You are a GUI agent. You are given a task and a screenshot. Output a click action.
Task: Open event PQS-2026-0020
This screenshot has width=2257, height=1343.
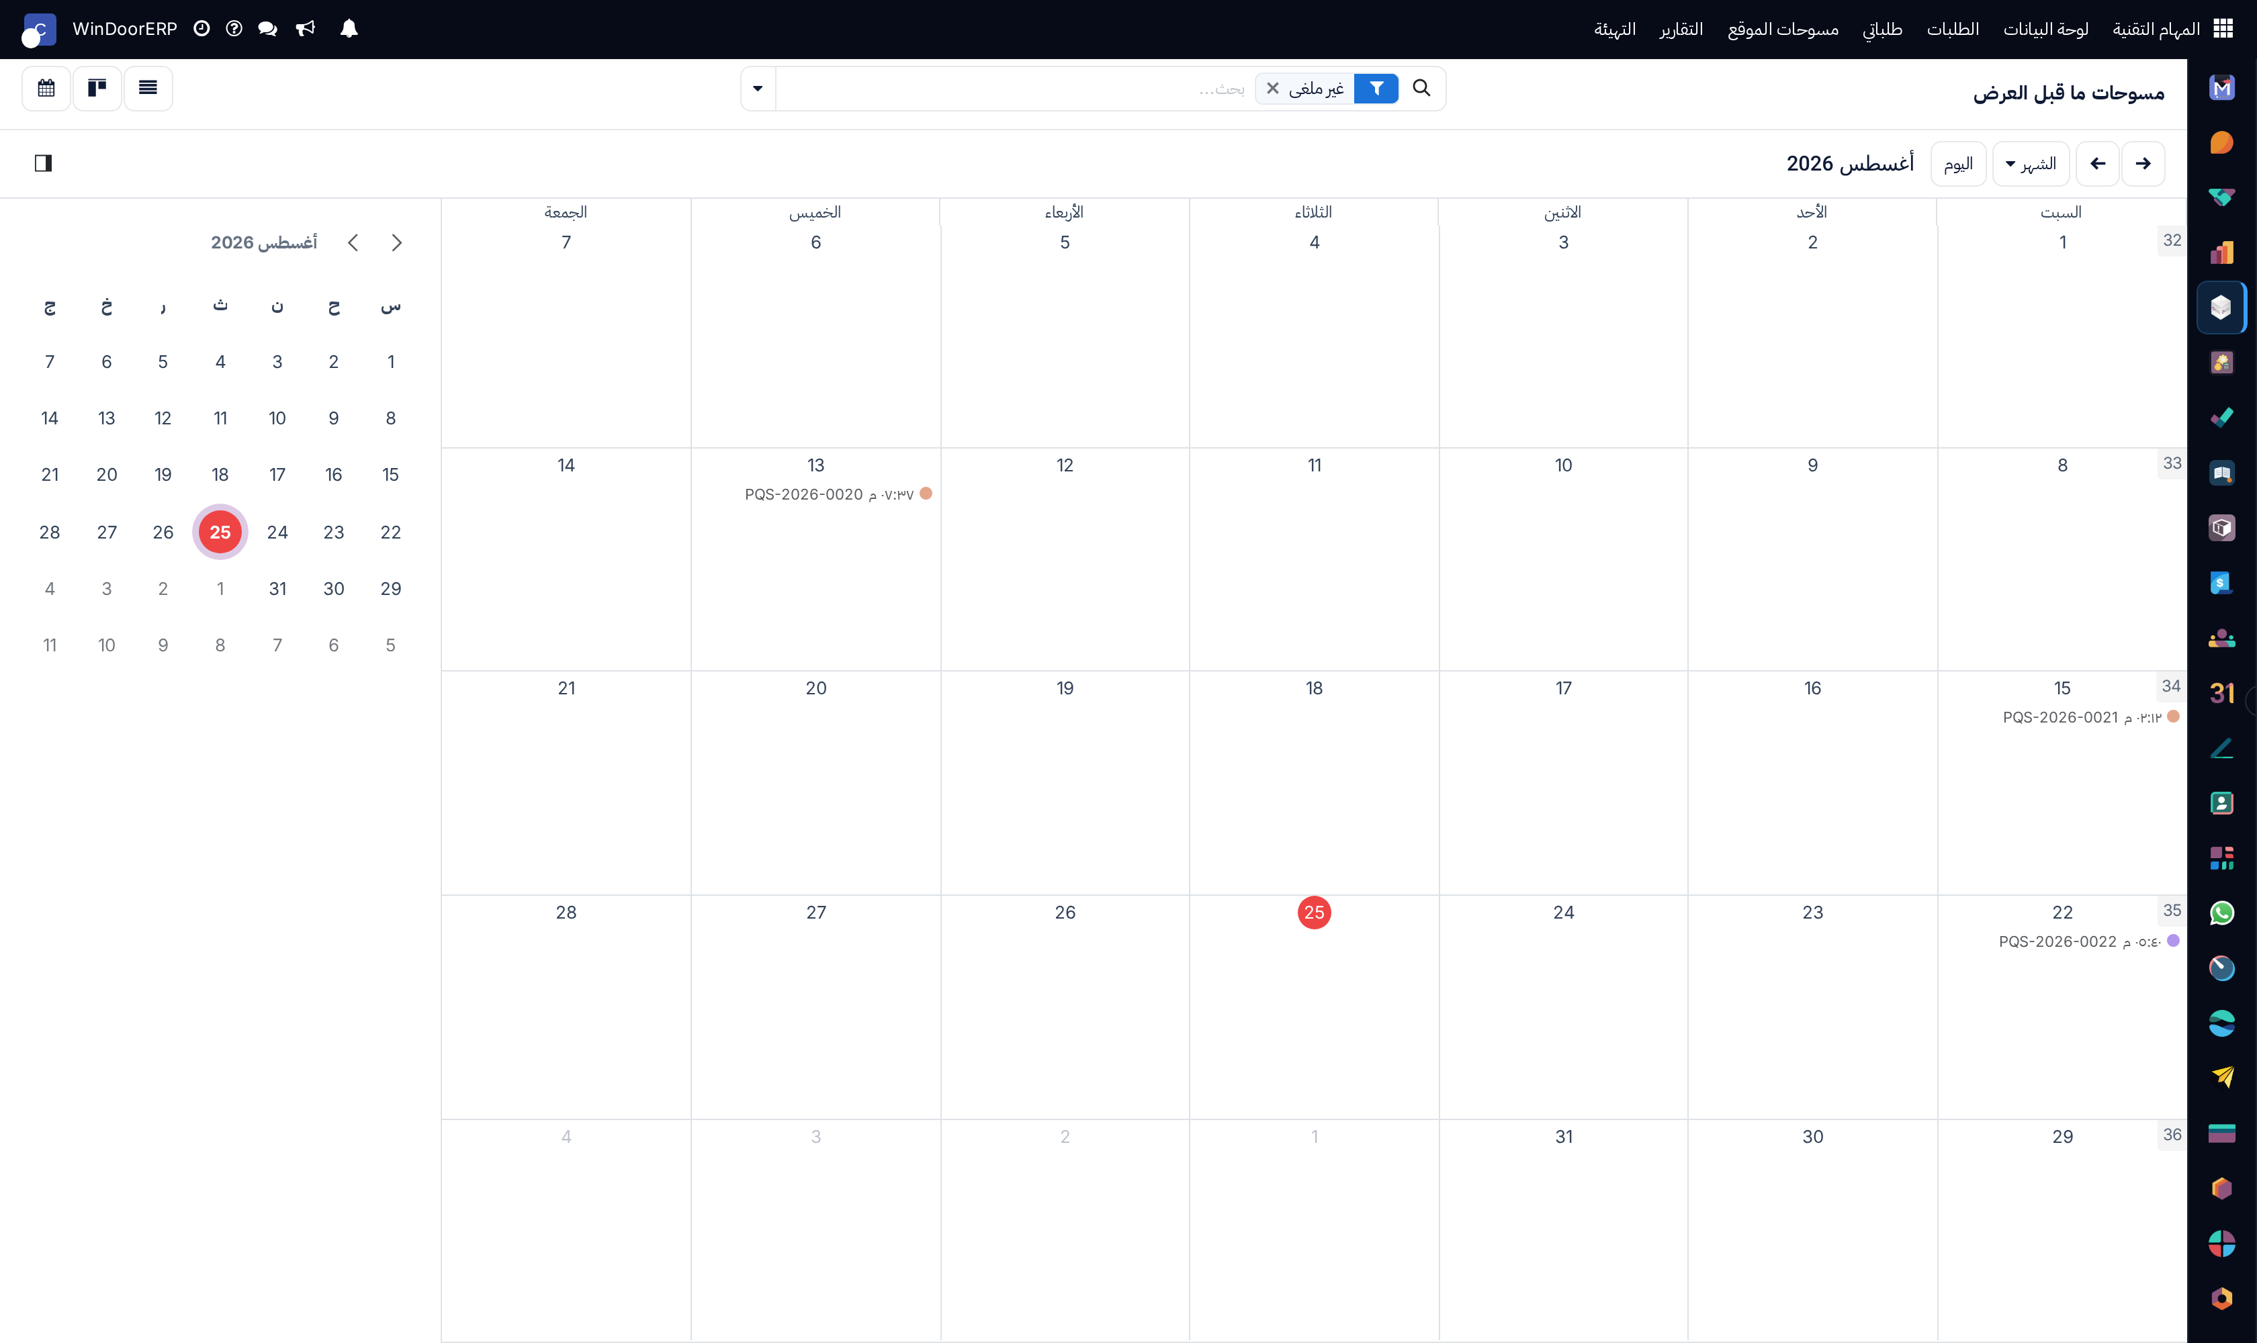click(x=838, y=494)
